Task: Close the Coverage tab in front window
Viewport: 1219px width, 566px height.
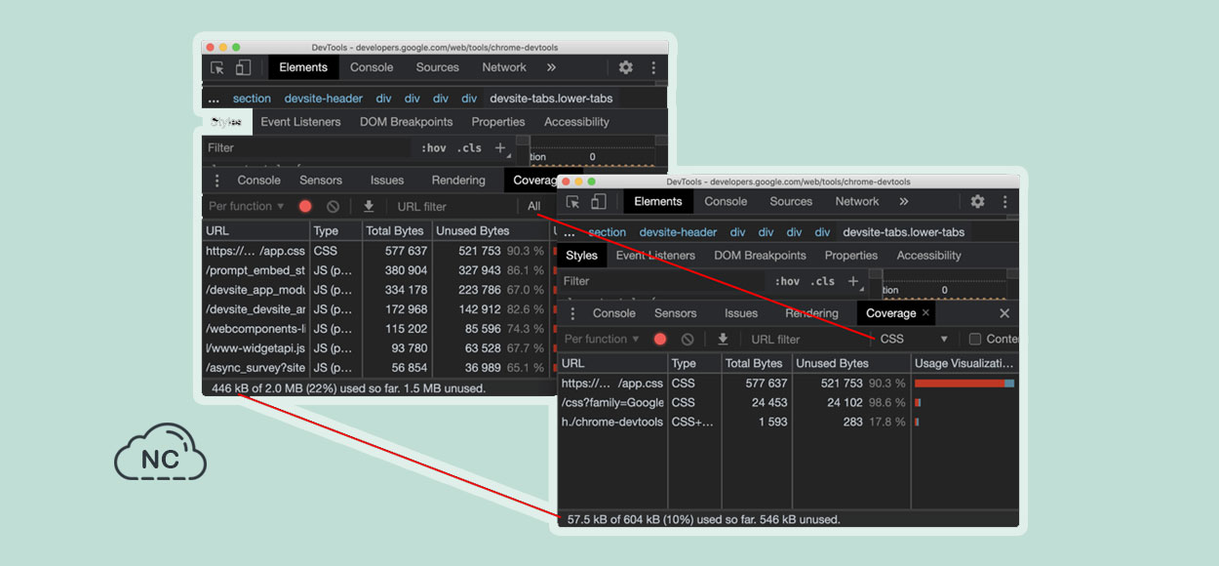Action: [926, 313]
